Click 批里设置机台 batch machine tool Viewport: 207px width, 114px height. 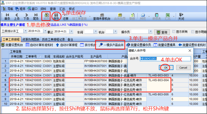click(12, 45)
